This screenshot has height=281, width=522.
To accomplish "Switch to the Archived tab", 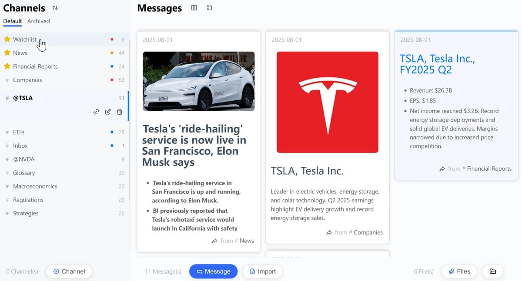I will [39, 21].
